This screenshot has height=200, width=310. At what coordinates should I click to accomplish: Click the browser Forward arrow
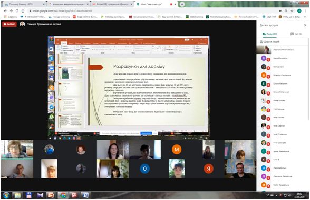11,11
